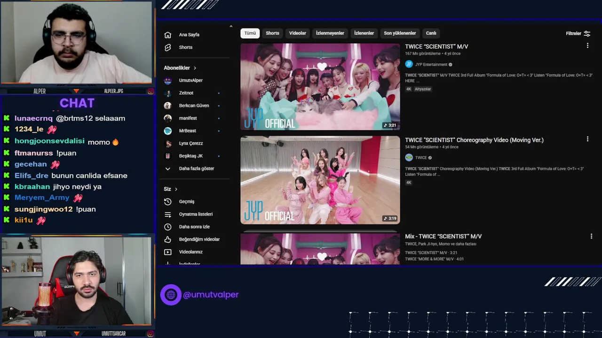Screen dimensions: 602x338
Task: Select İzlenenler filter chip
Action: pyautogui.click(x=364, y=33)
